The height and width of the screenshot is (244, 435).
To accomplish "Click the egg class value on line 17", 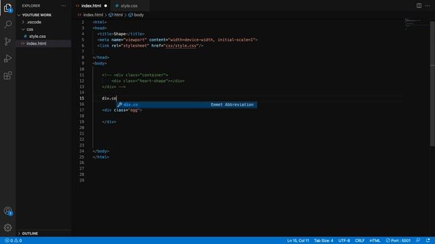I will [134, 110].
